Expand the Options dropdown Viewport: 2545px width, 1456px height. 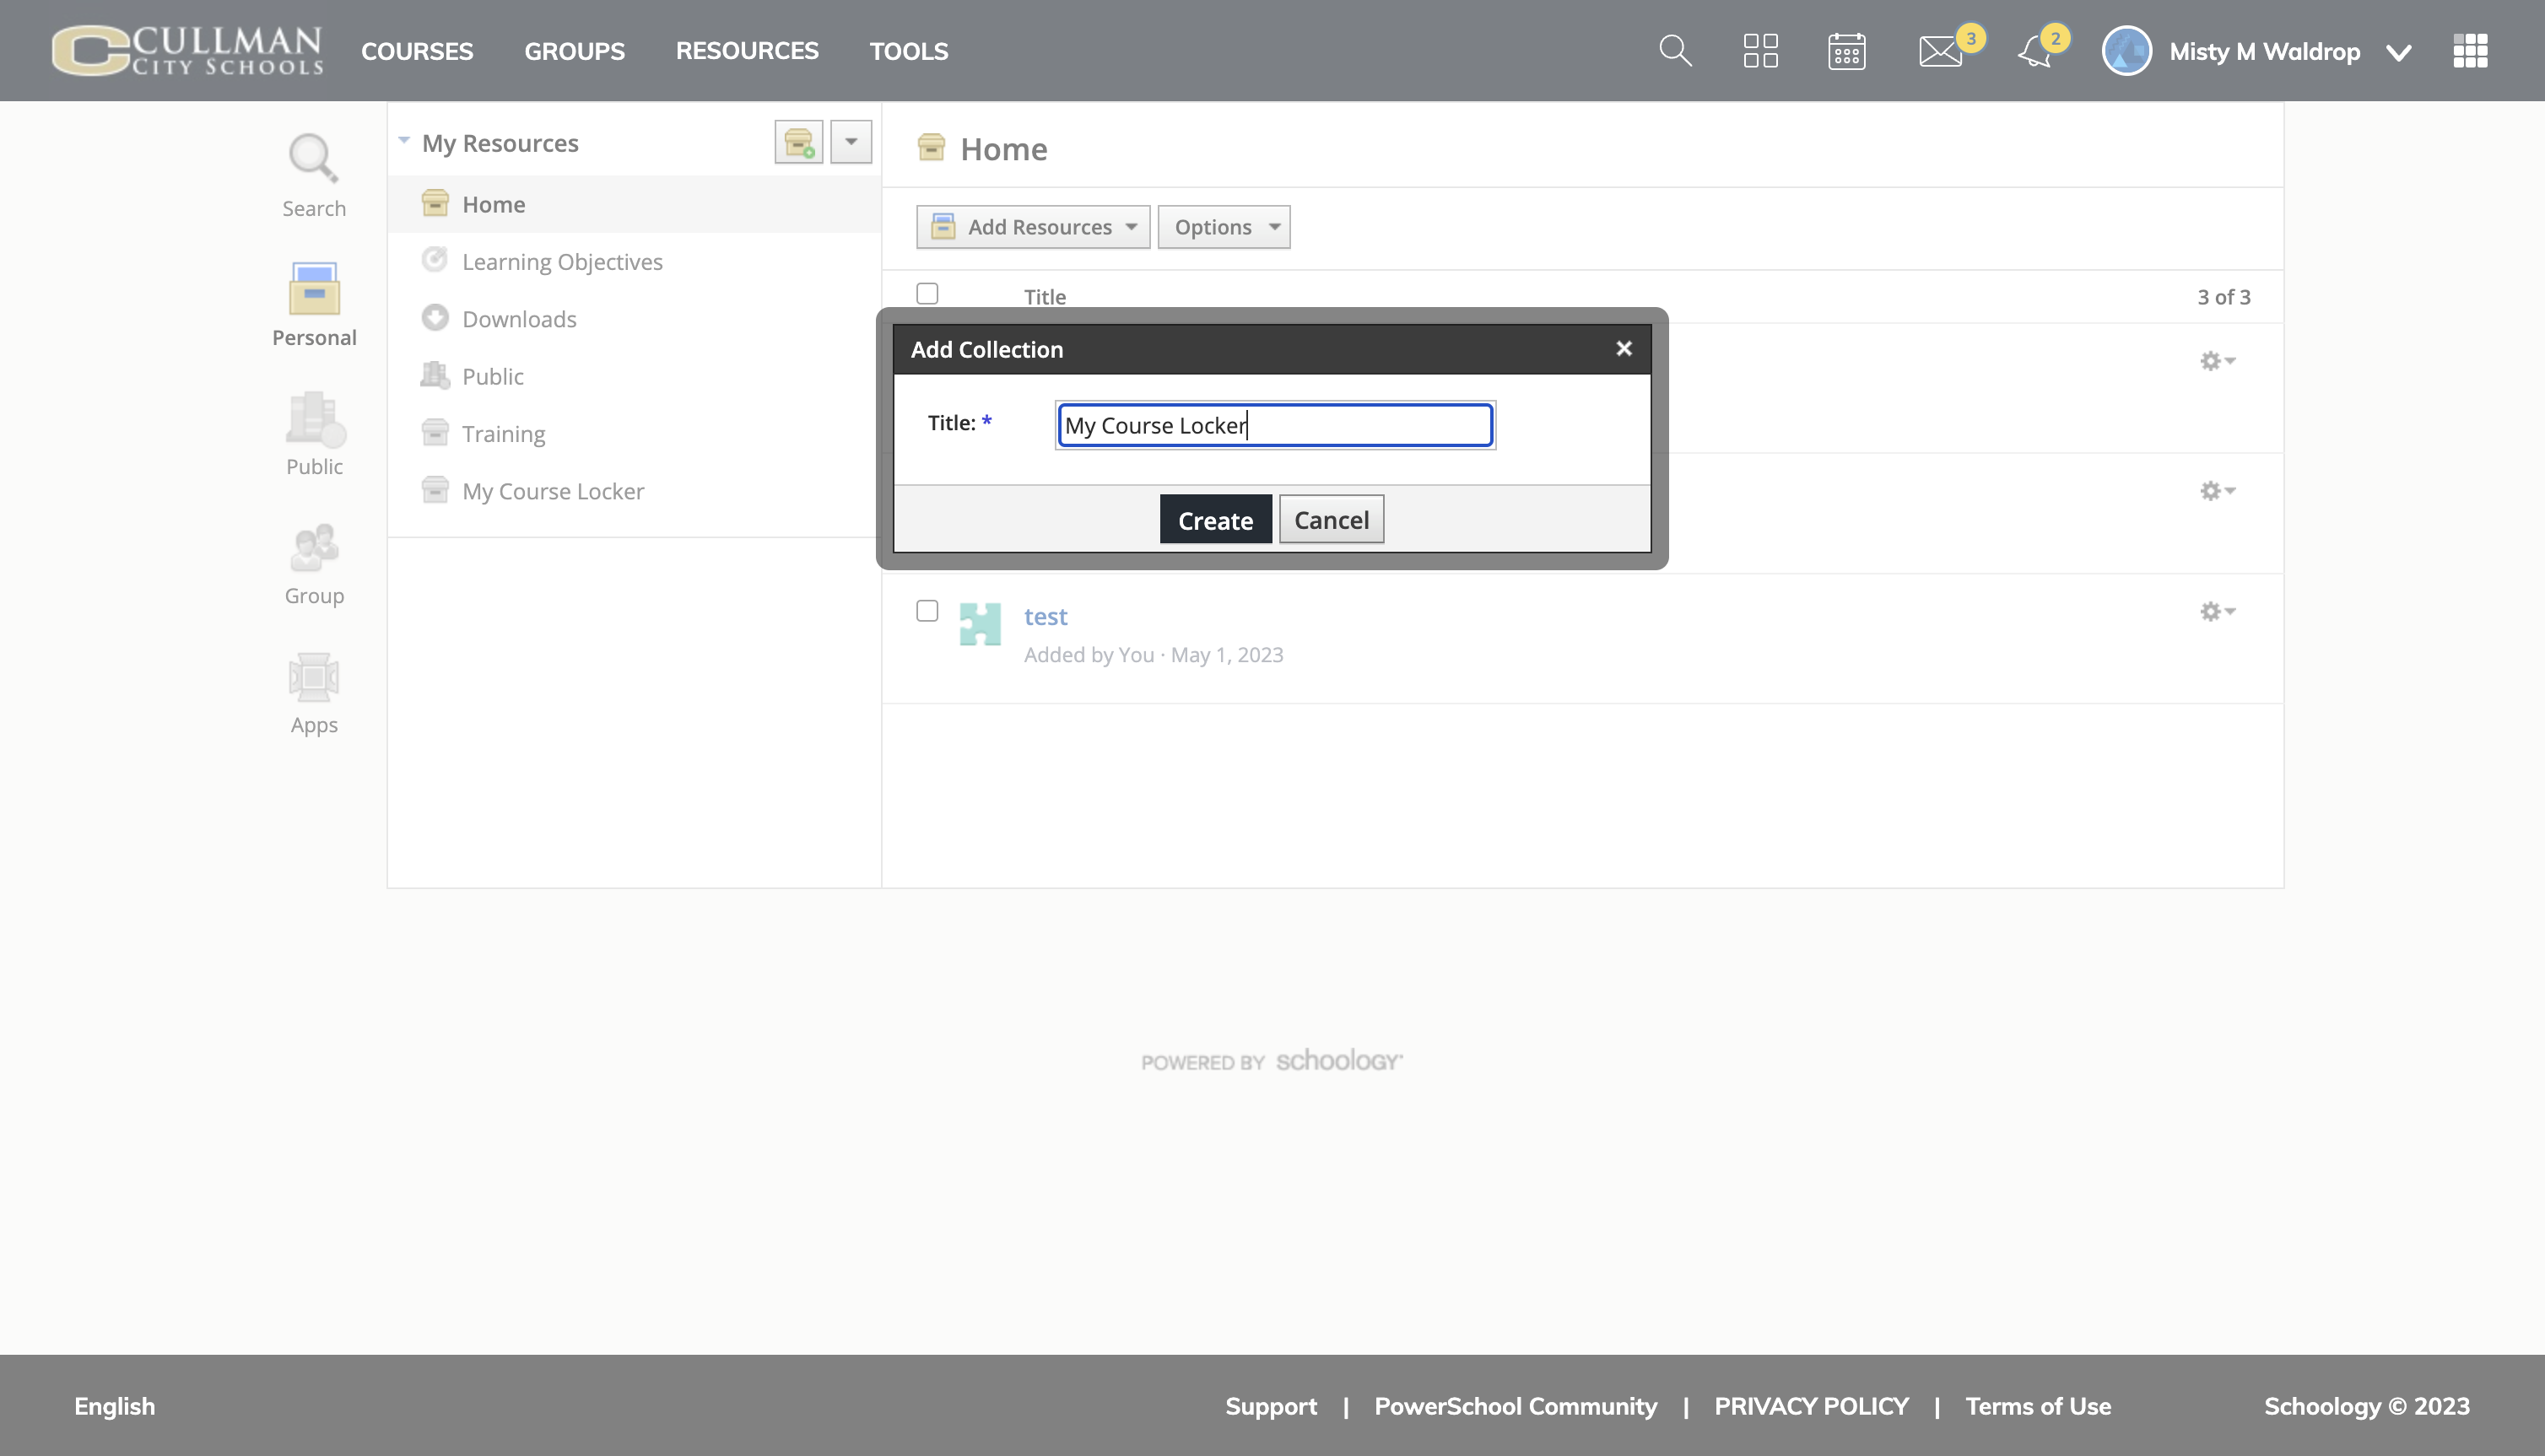(x=1224, y=227)
